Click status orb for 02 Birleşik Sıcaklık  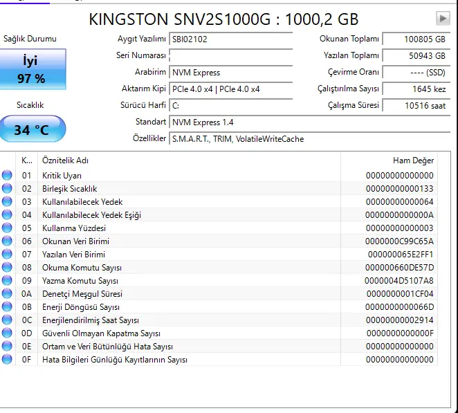click(x=7, y=188)
